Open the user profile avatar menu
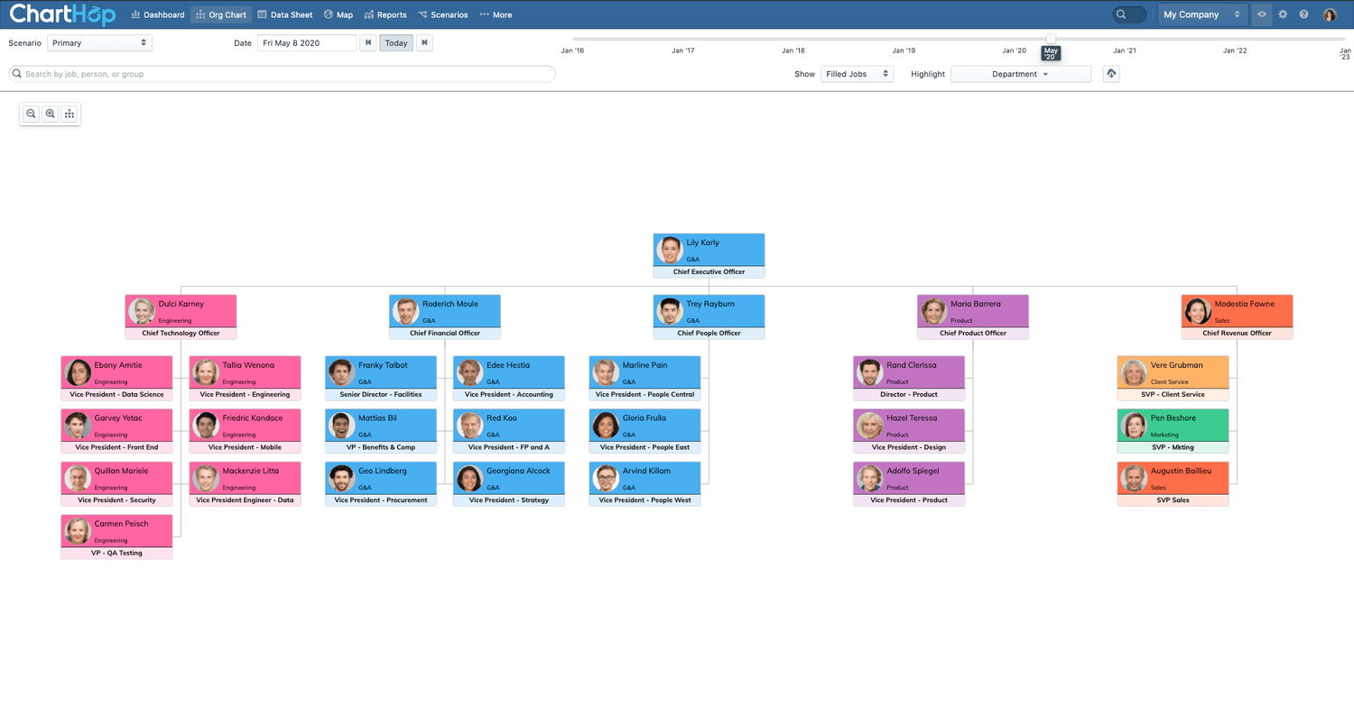Image resolution: width=1354 pixels, height=706 pixels. (x=1330, y=14)
